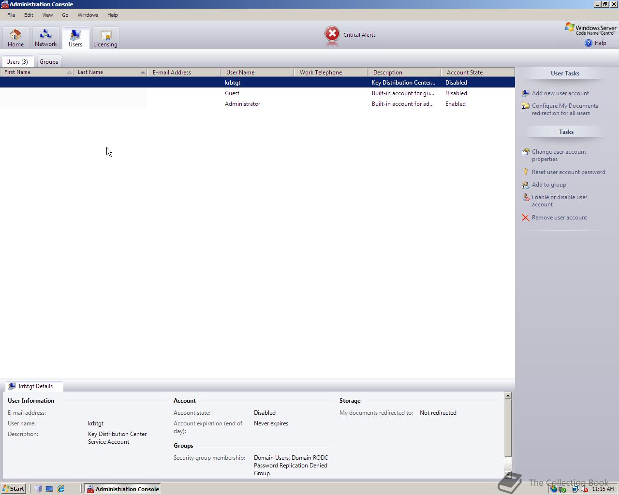Open the Network section icon
This screenshot has height=495, width=619.
[x=45, y=34]
